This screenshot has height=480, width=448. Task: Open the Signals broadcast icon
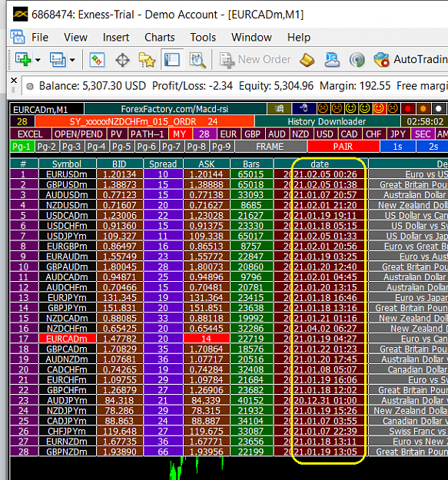coord(357,59)
